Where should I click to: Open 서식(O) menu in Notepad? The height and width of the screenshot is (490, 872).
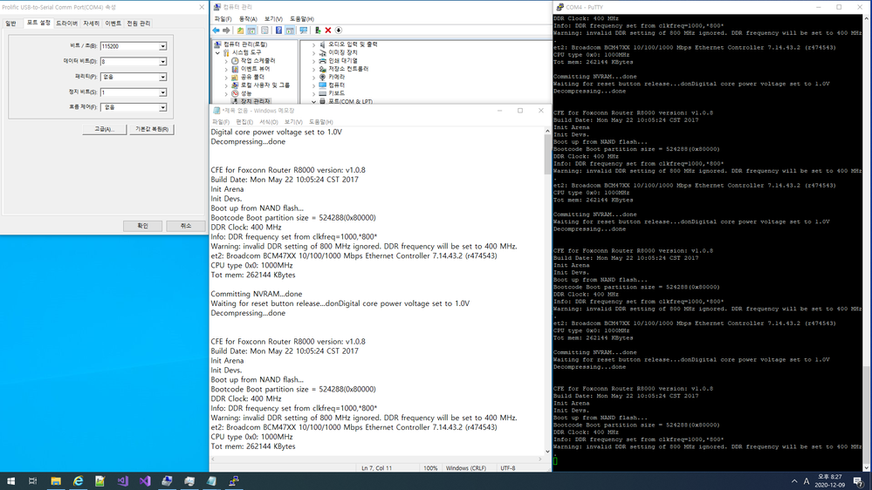[x=269, y=122]
